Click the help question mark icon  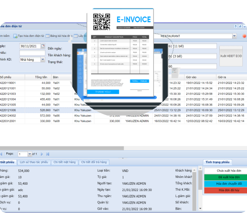tap(236, 26)
